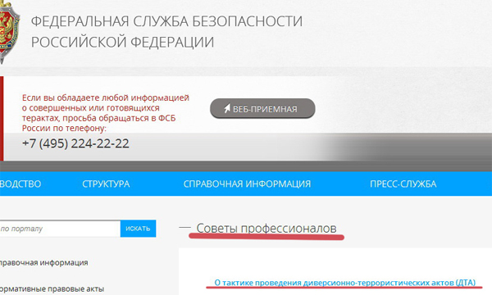This screenshot has height=295, width=492.
Task: Focus the portal search input field
Action: pos(60,229)
